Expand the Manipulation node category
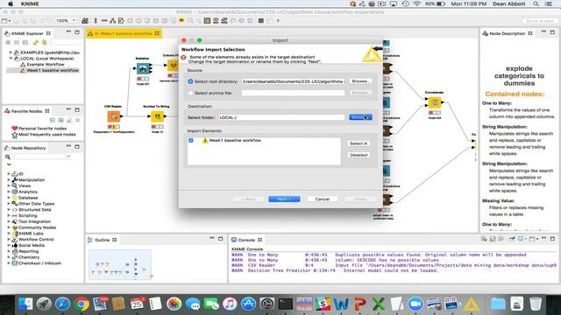This screenshot has width=561, height=315. tap(9, 179)
